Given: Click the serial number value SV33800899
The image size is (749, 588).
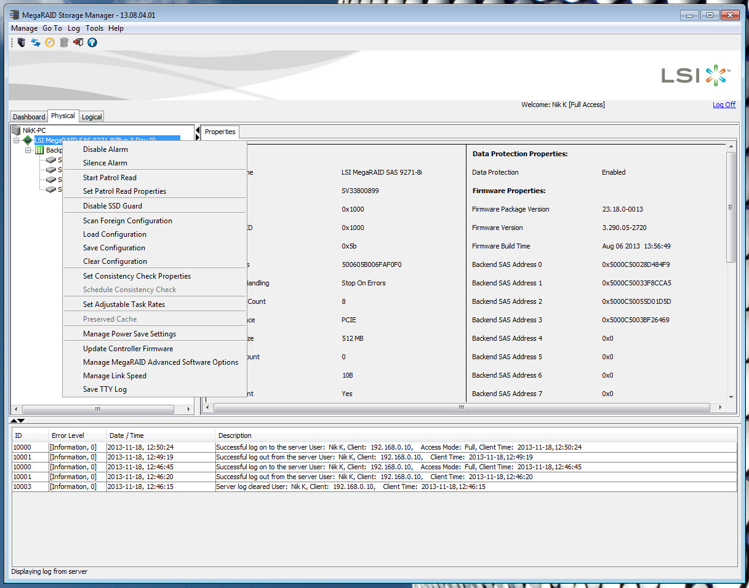Looking at the screenshot, I should (360, 191).
